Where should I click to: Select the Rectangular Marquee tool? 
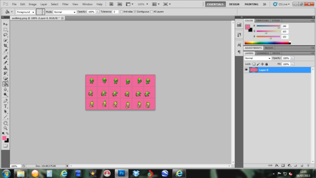(x=6, y=30)
